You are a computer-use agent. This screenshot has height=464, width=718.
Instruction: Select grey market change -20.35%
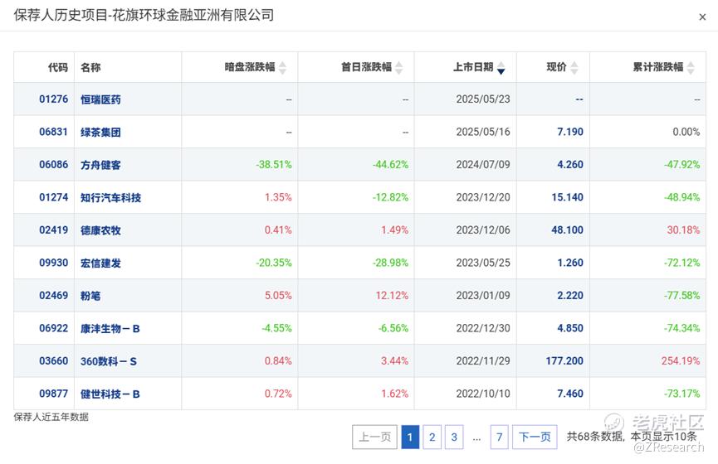274,263
